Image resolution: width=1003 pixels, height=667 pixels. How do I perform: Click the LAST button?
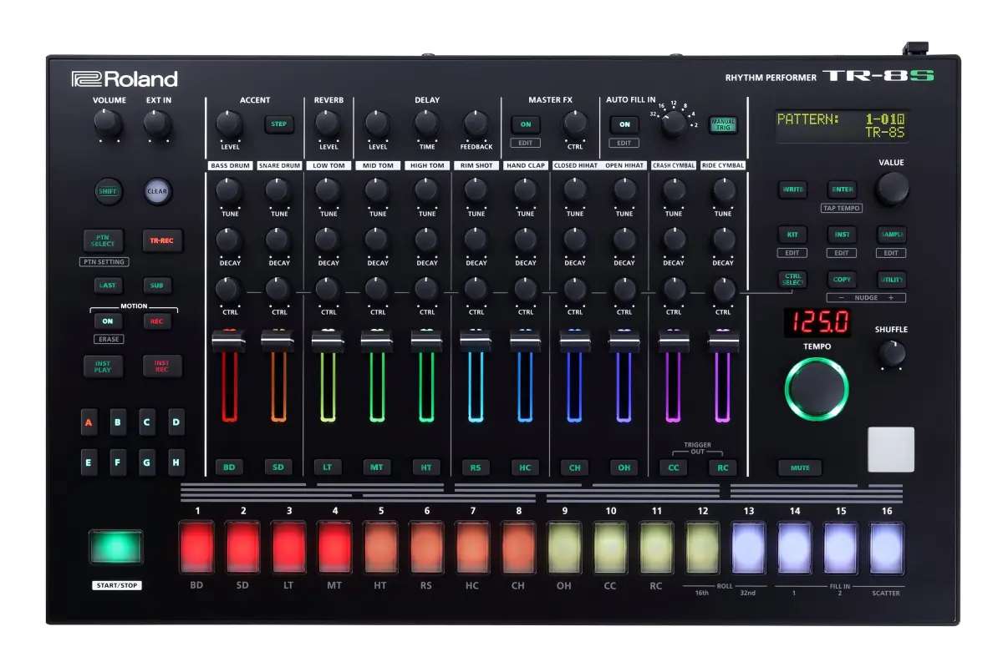click(x=108, y=285)
